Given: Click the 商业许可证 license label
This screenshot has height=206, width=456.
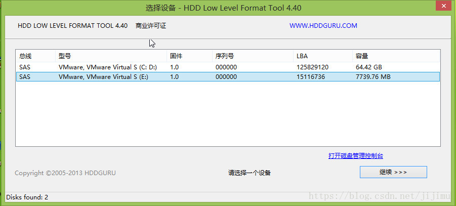Looking at the screenshot, I should (x=151, y=26).
